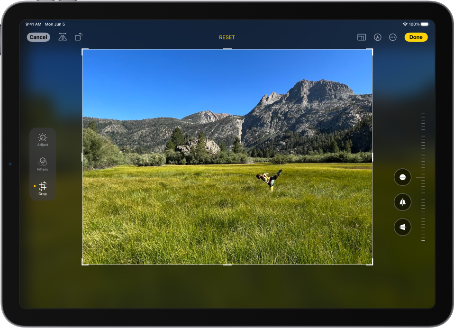Tap the battery indicator in the status bar
454x328 pixels.
[x=426, y=24]
